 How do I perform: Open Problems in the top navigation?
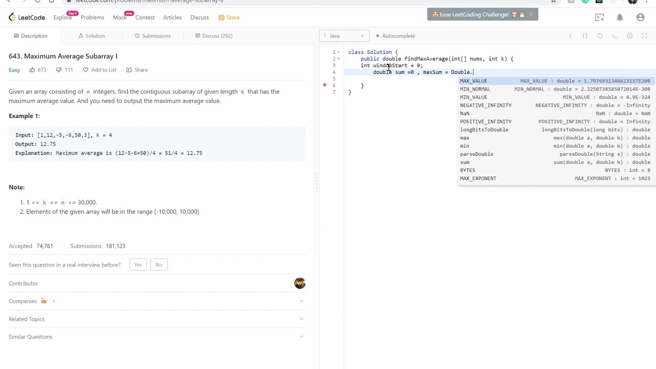point(92,17)
